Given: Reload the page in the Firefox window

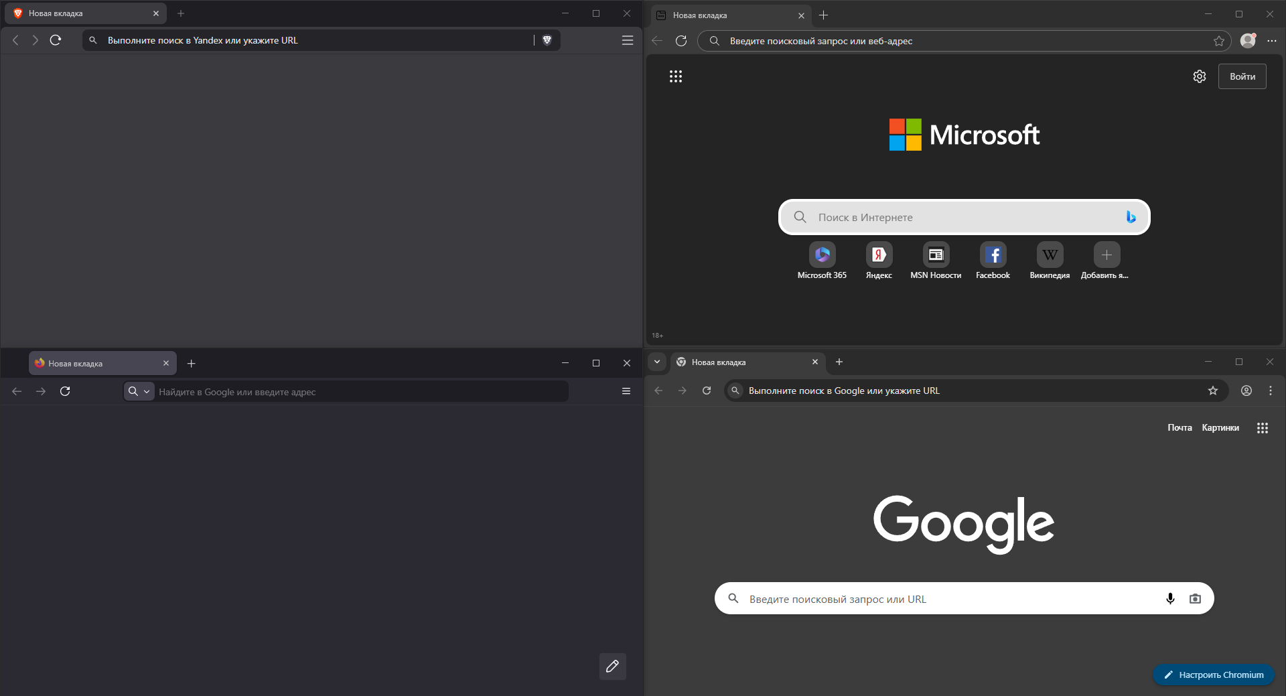Looking at the screenshot, I should click(x=65, y=391).
